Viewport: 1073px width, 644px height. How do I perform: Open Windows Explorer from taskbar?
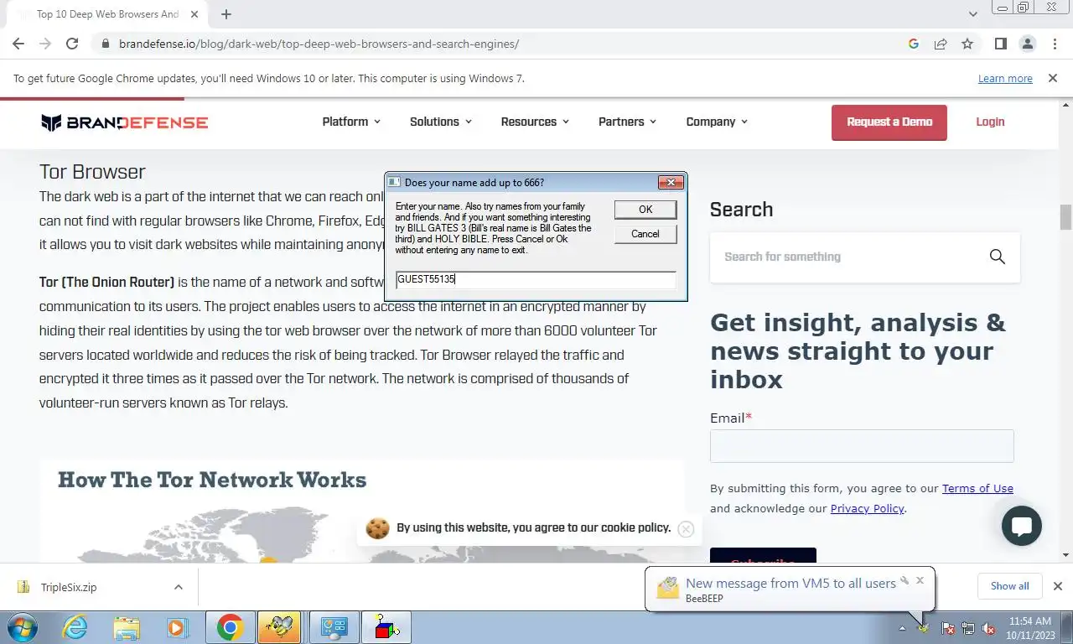pos(127,627)
